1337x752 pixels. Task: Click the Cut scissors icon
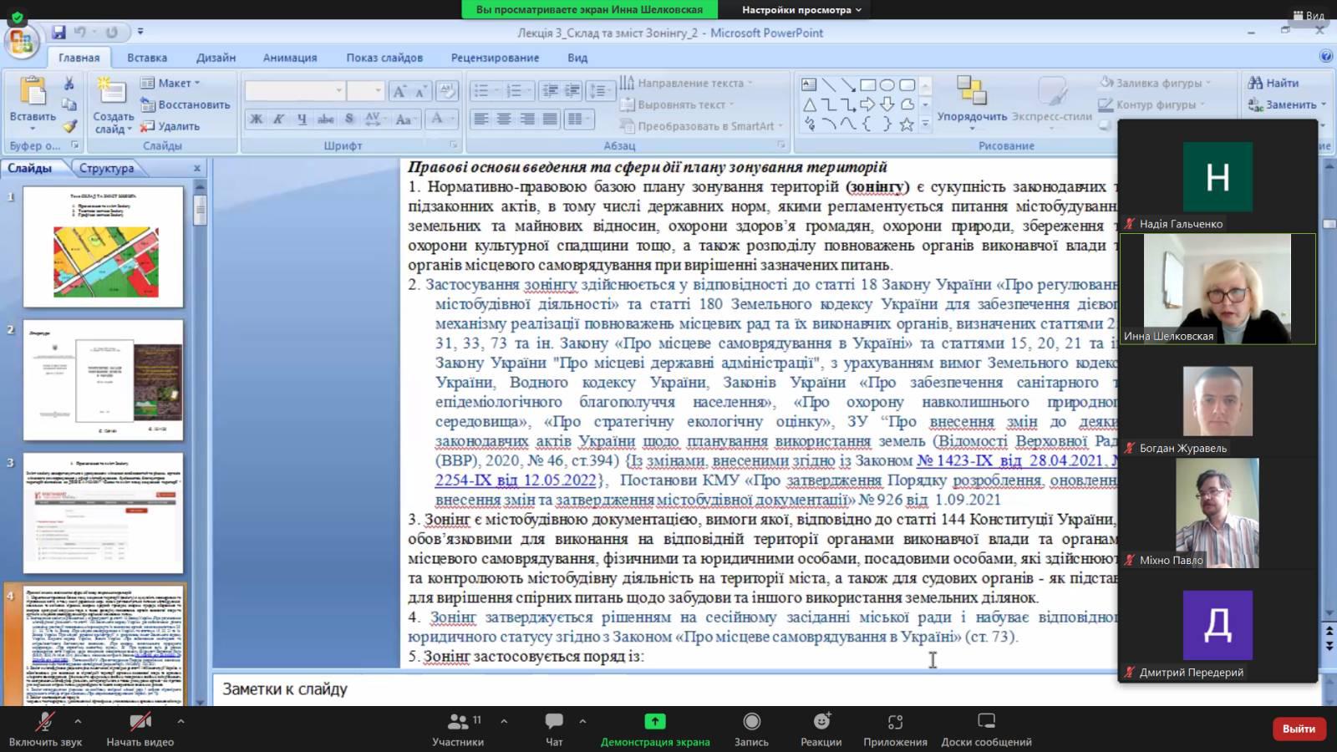69,84
